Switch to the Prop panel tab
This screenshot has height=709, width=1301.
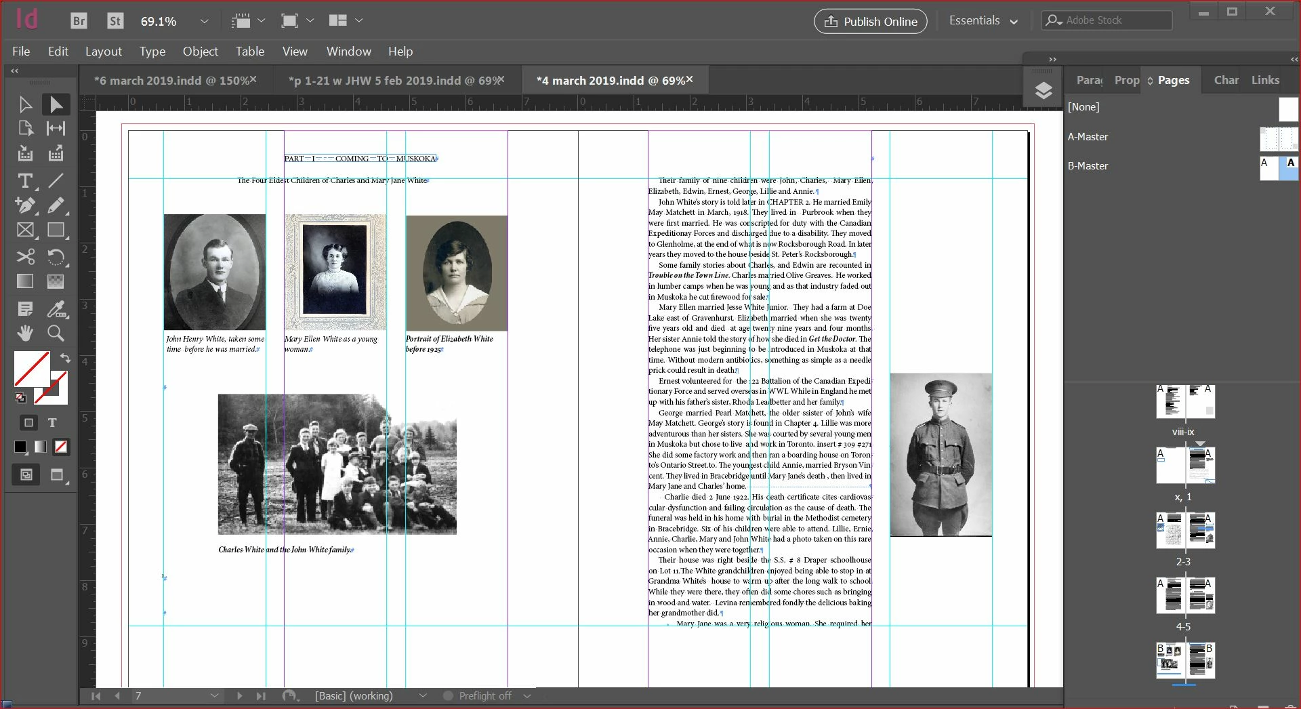coord(1127,80)
